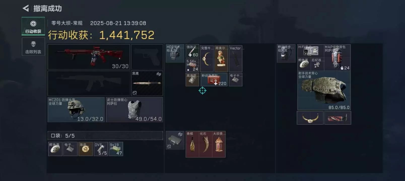405x181 pixels.
Task: Select the HD3 tactical chest rig
Action: click(175, 54)
